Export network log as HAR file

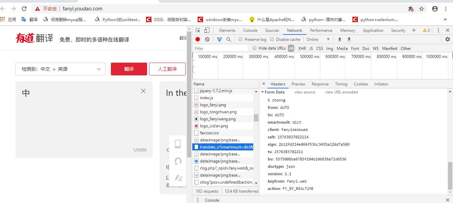click(348, 39)
